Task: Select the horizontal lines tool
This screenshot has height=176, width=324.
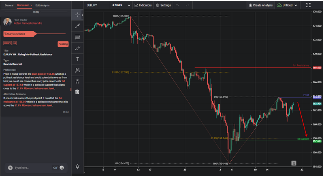Action: click(77, 37)
